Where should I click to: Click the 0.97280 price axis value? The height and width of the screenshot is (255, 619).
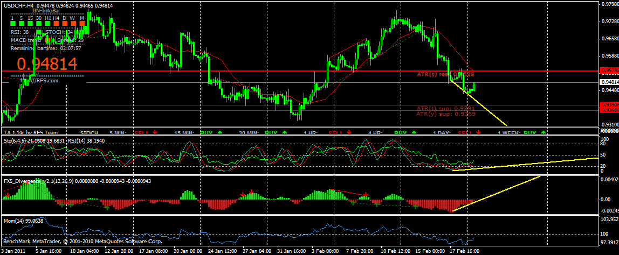[x=609, y=22]
